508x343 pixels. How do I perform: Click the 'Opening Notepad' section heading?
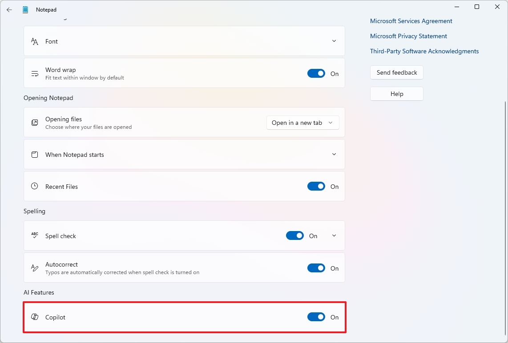click(48, 98)
